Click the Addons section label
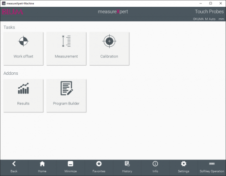 coord(11,73)
